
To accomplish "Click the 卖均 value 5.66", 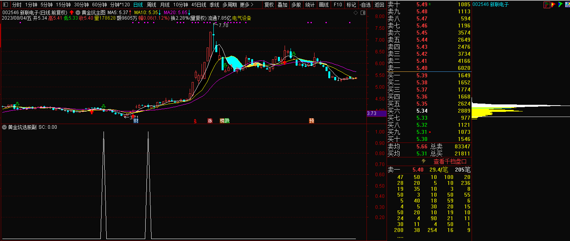I will click(422, 146).
